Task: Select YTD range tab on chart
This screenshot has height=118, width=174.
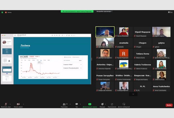Action: [38, 60]
